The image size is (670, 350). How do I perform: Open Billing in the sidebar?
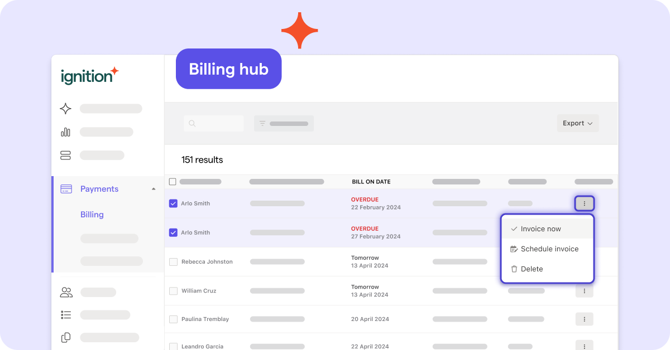92,215
